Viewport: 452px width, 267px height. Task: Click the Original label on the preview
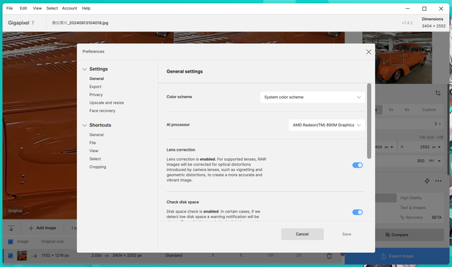tap(15, 211)
